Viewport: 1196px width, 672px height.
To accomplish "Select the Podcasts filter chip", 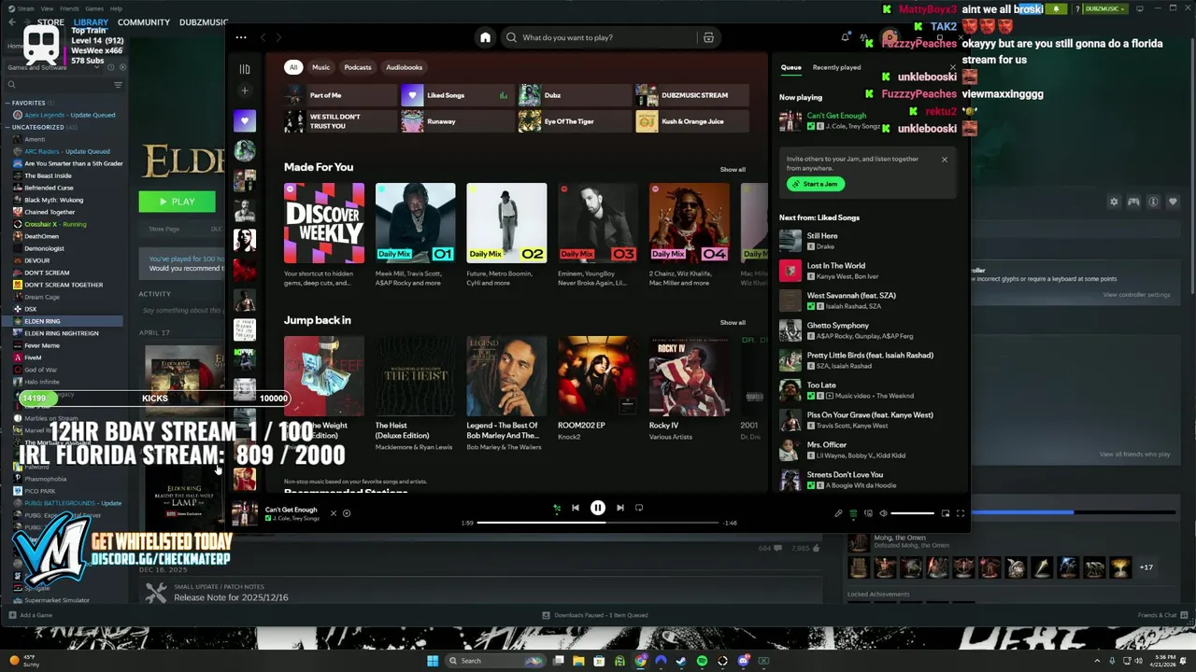I will [x=358, y=67].
